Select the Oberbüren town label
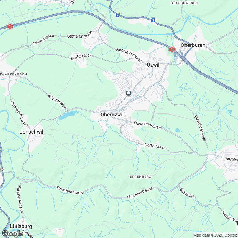 pos(193,45)
